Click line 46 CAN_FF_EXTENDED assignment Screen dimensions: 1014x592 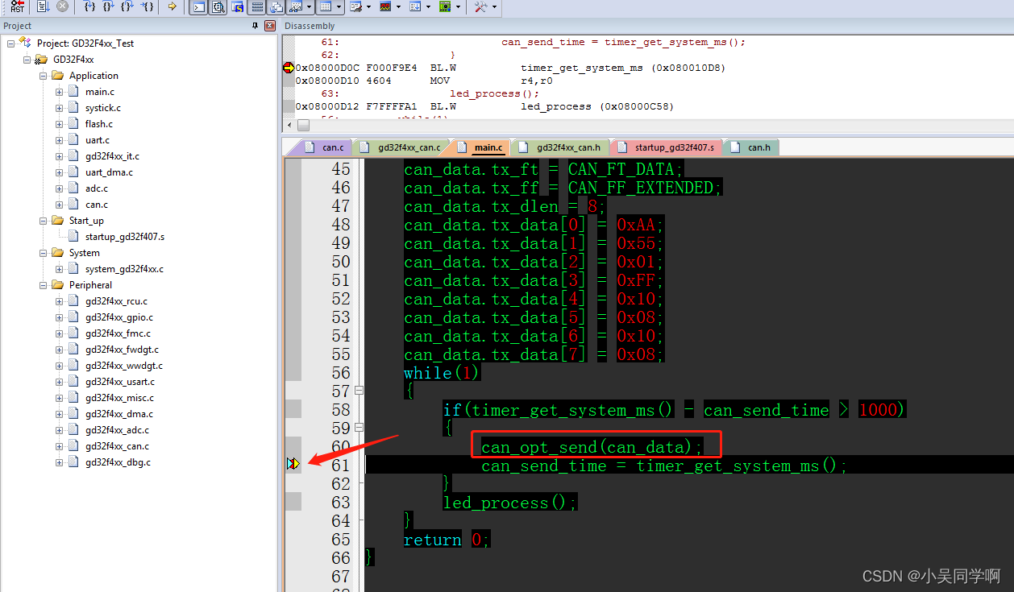click(563, 188)
